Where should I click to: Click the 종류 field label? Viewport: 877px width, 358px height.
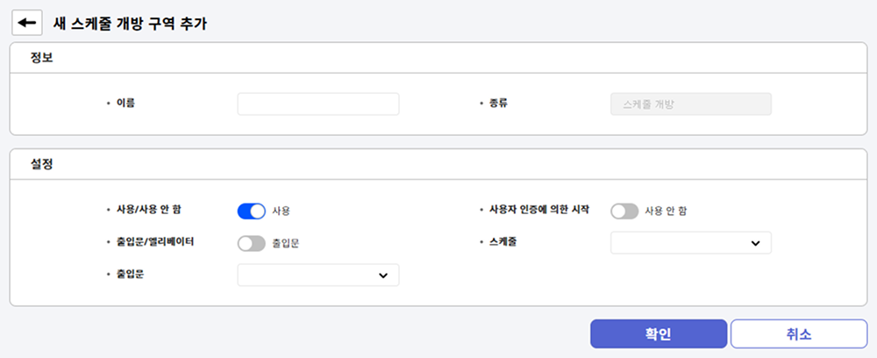[x=498, y=103]
